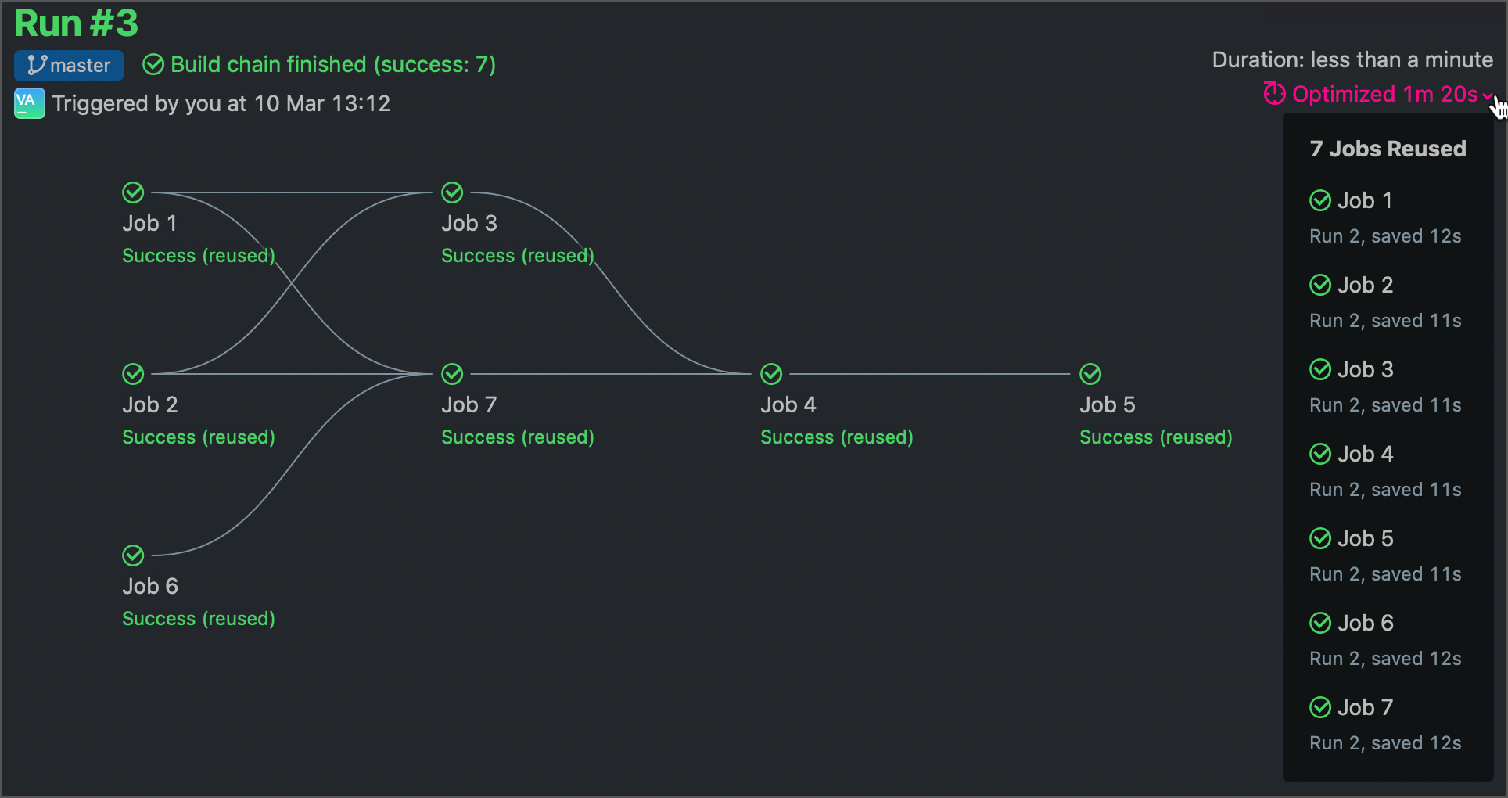Open Job 2 entry in the reused jobs panel

(x=1365, y=285)
